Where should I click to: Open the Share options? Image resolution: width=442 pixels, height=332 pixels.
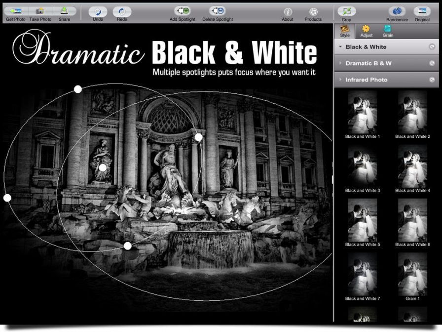click(x=65, y=11)
